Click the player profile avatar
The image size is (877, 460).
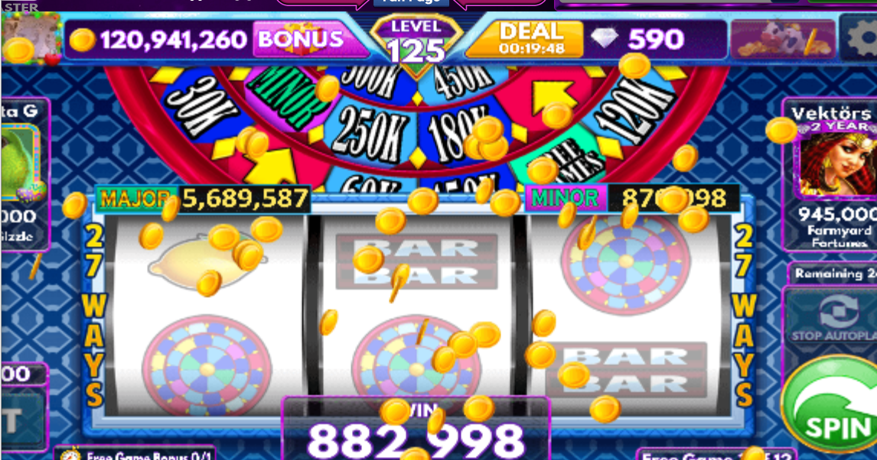pos(31,38)
